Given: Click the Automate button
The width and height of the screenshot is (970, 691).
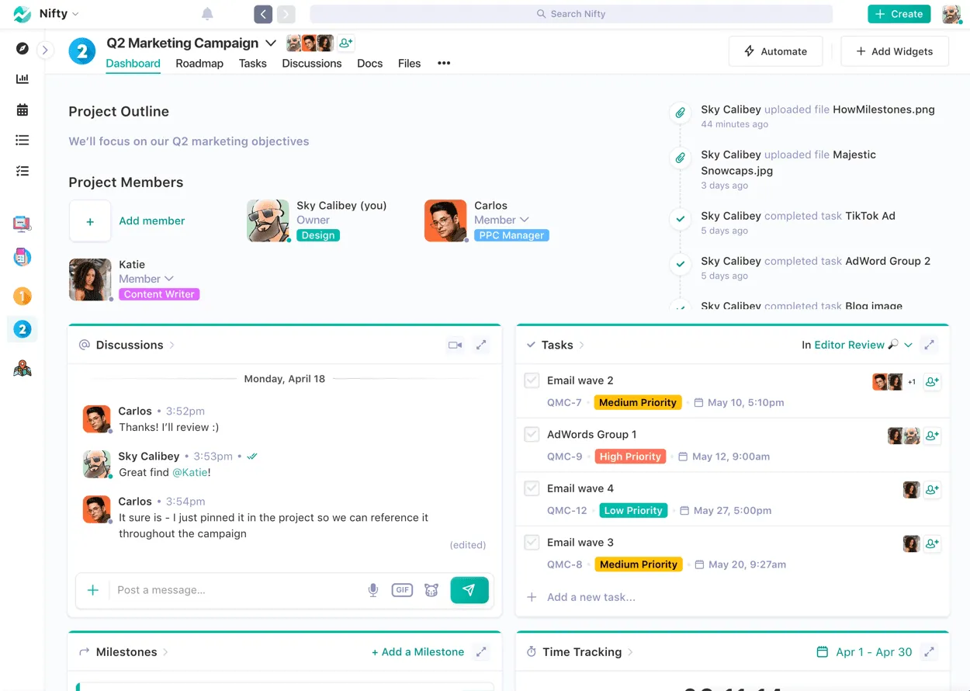Looking at the screenshot, I should (775, 51).
